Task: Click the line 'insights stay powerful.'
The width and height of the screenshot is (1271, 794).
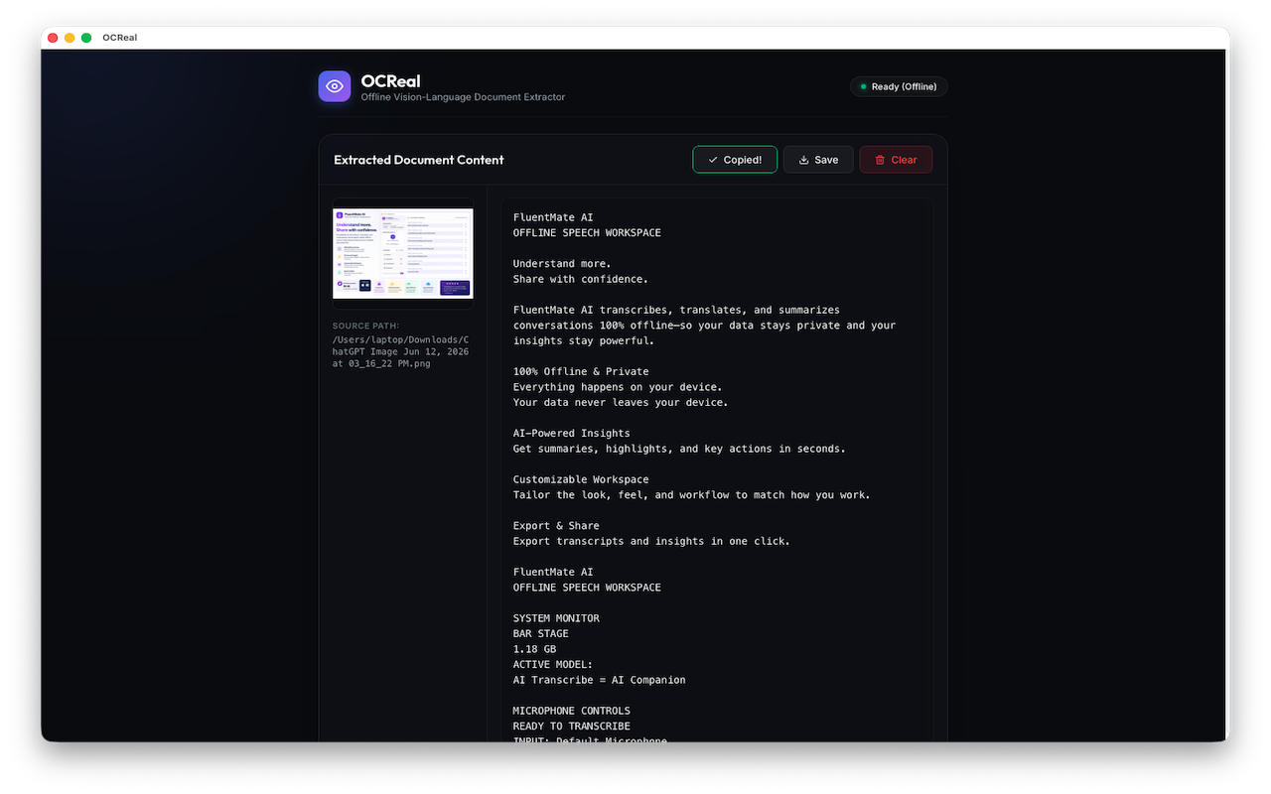Action: (x=584, y=340)
